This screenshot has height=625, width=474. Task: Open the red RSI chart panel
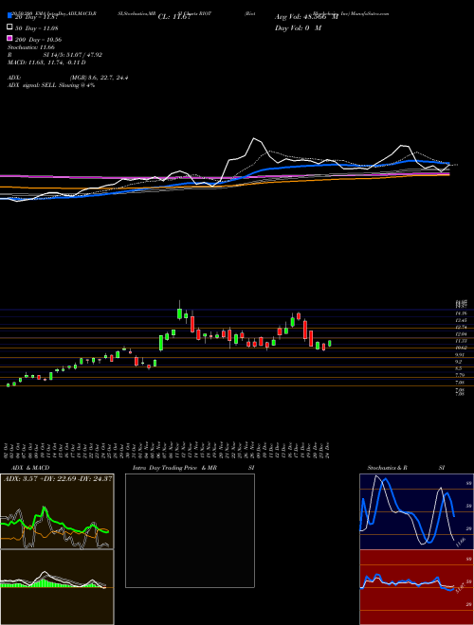[416, 587]
